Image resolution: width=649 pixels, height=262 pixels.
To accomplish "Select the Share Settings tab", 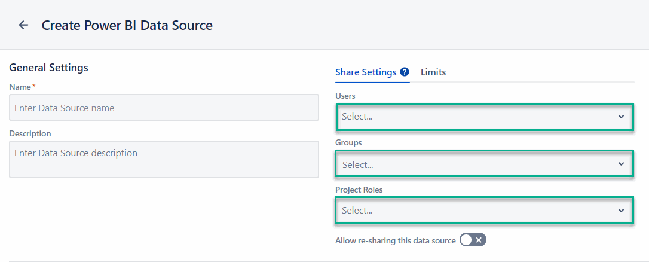I will click(366, 72).
